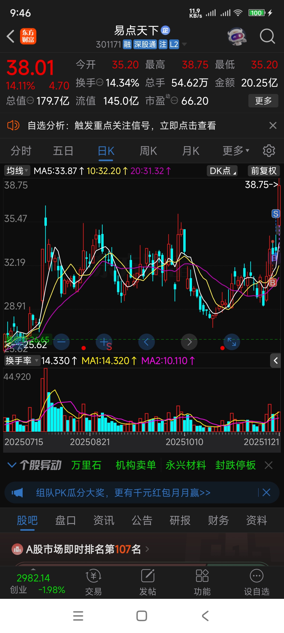The image size is (284, 633).
Task: Open 组队PK瓜分大奖 promotion link
Action: click(123, 492)
